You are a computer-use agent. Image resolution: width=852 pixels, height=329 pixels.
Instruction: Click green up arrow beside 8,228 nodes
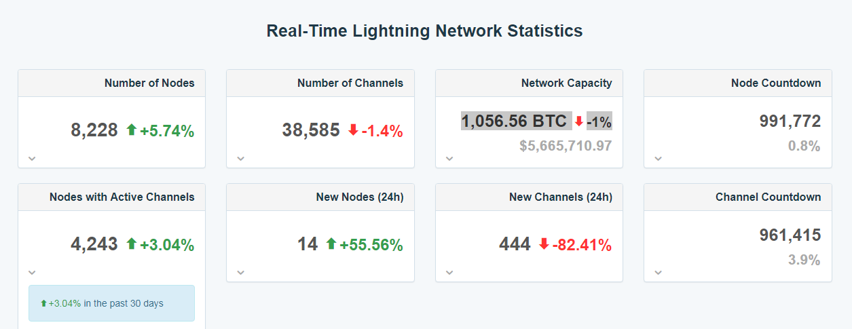pos(132,130)
